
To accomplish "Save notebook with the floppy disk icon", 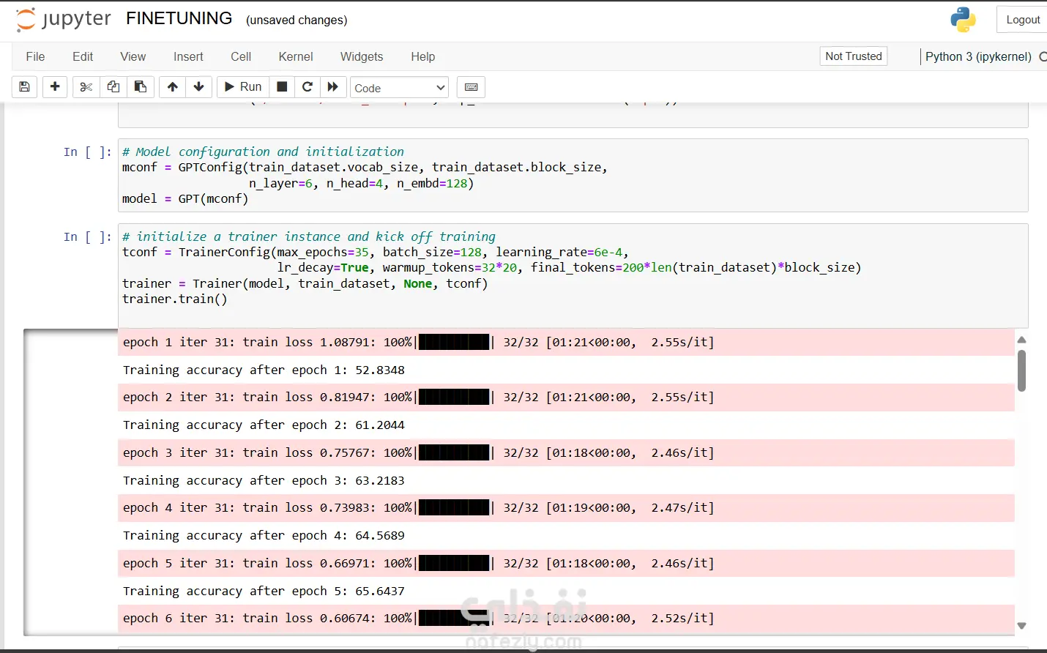I will [24, 87].
